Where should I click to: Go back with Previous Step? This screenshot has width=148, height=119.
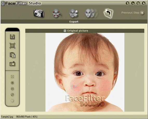click(x=133, y=13)
